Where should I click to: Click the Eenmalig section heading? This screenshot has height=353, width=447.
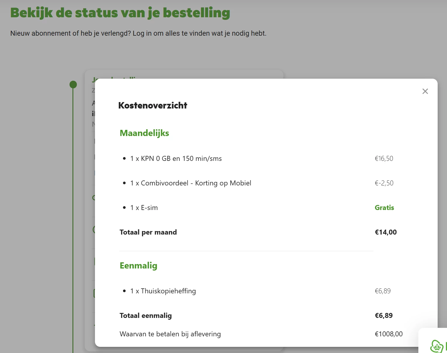(x=138, y=266)
